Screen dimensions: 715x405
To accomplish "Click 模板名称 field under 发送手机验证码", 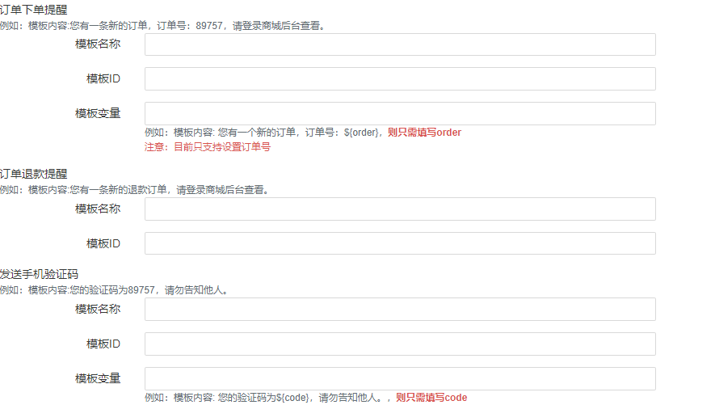I will [x=400, y=310].
